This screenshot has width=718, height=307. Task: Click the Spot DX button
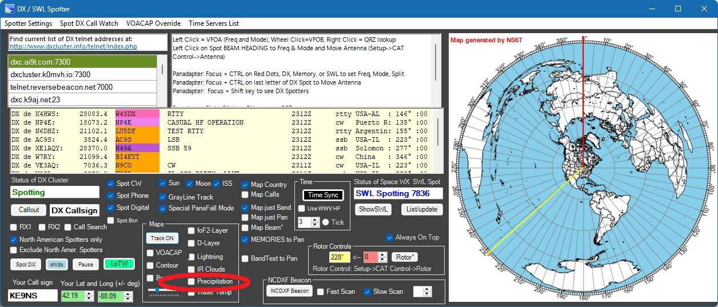tap(26, 264)
